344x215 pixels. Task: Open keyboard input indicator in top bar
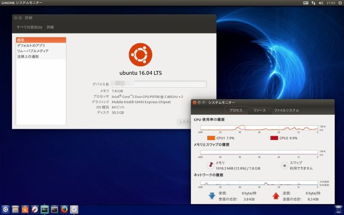coord(305,3)
